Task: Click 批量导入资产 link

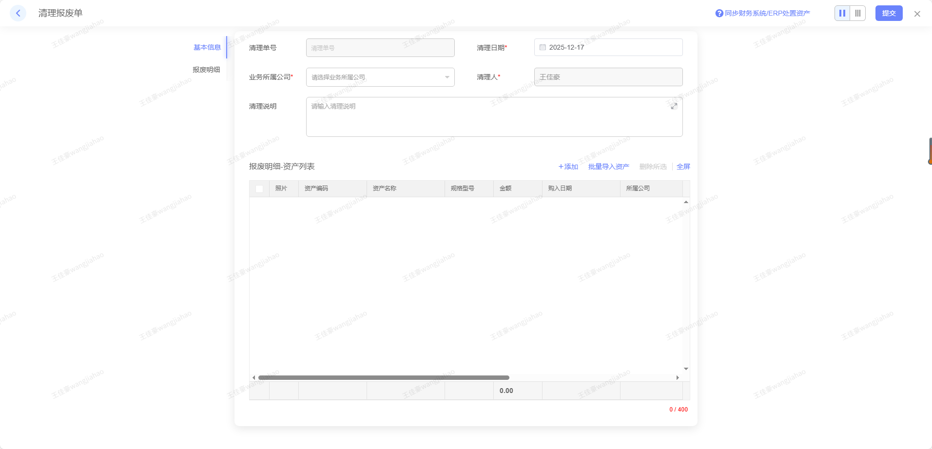Action: pos(608,167)
